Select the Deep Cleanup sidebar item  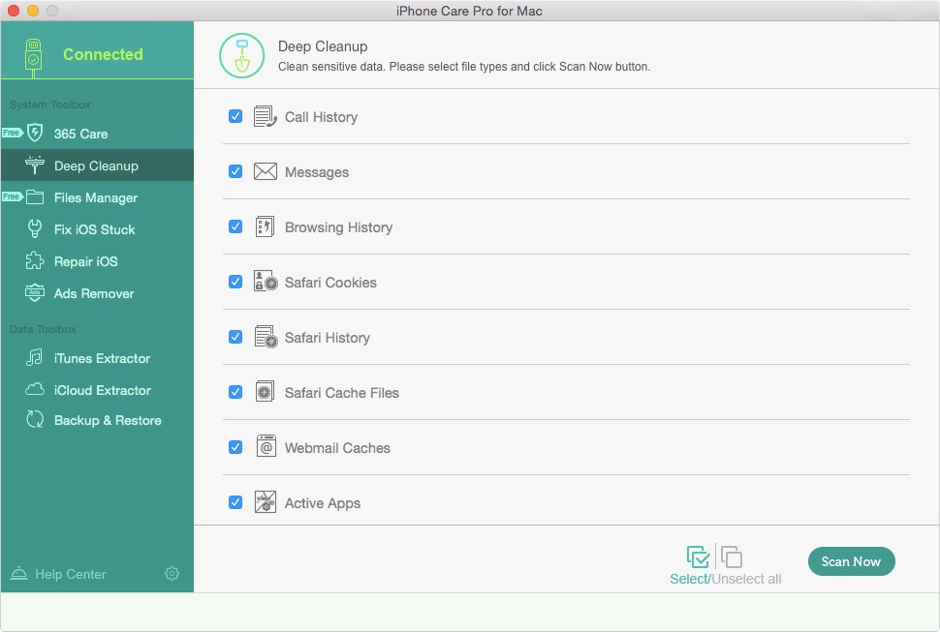click(x=97, y=166)
